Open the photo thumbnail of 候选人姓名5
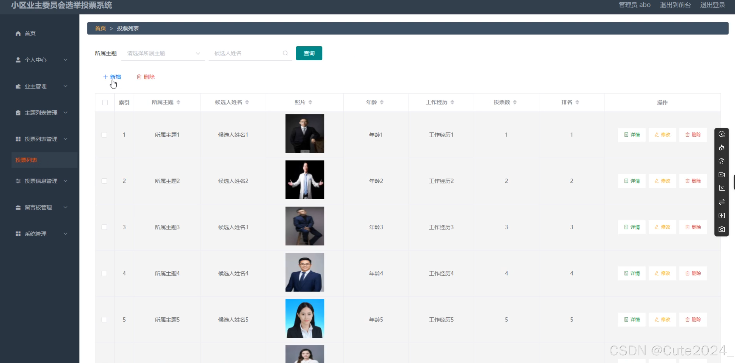The width and height of the screenshot is (735, 363). (305, 318)
